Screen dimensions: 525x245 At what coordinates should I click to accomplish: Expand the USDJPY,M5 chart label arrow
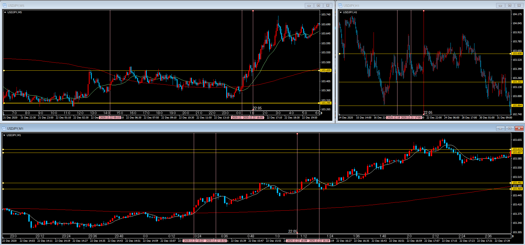coord(5,12)
